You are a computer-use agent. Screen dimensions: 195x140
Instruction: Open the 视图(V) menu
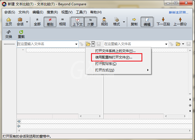pos(67,12)
